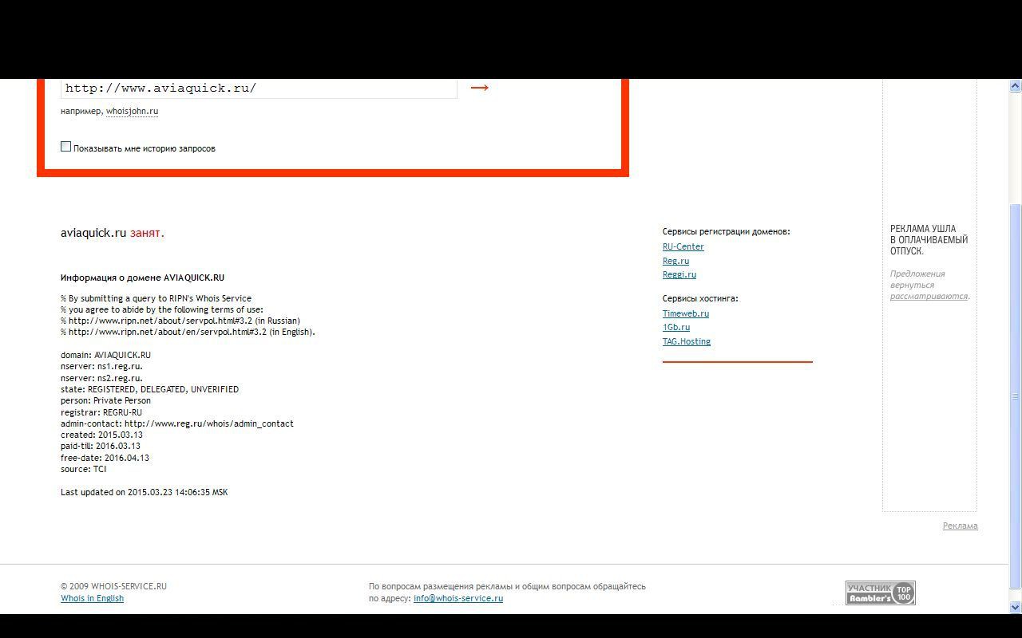Click the 'domain: AVIAQUICK.RU' line

pyautogui.click(x=105, y=355)
